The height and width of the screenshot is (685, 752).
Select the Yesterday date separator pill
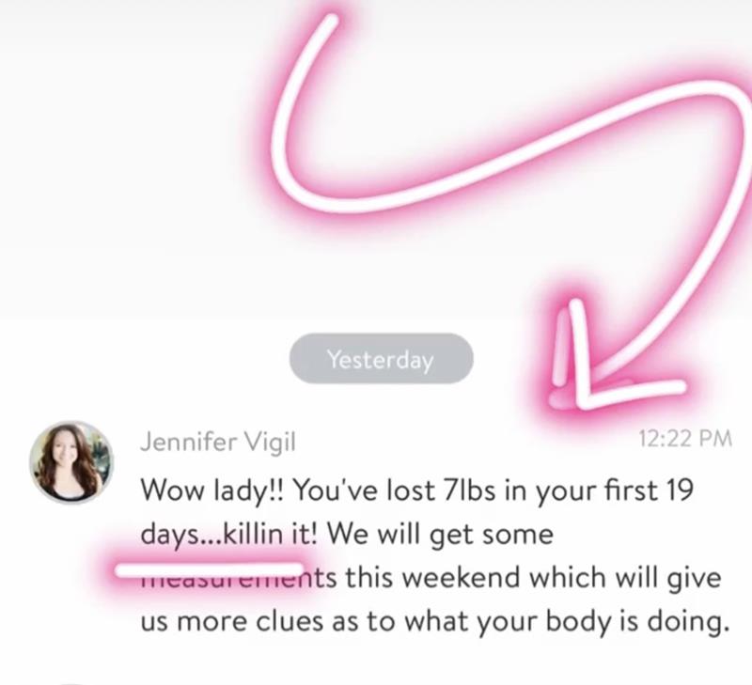[382, 359]
